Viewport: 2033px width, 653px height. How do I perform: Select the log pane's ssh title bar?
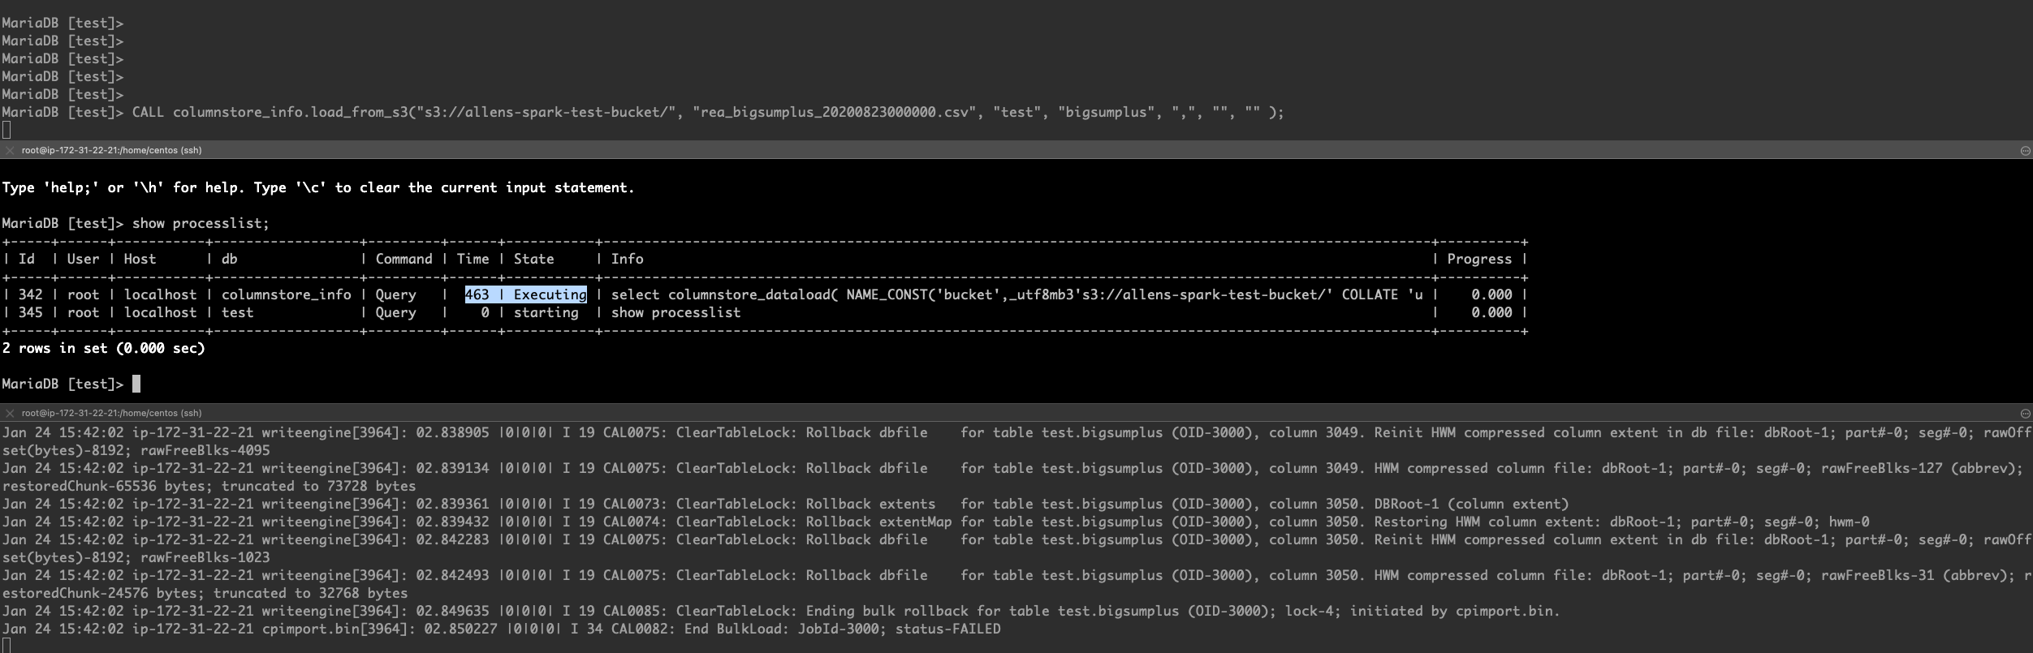tap(111, 413)
